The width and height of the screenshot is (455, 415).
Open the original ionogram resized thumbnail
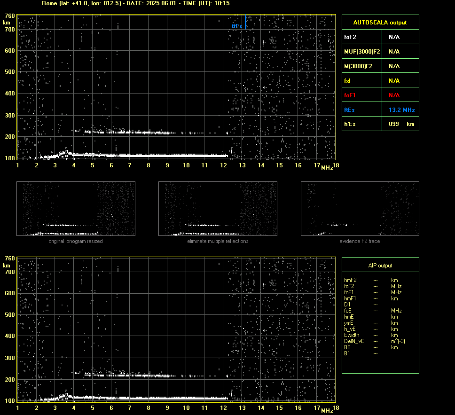tap(76, 209)
